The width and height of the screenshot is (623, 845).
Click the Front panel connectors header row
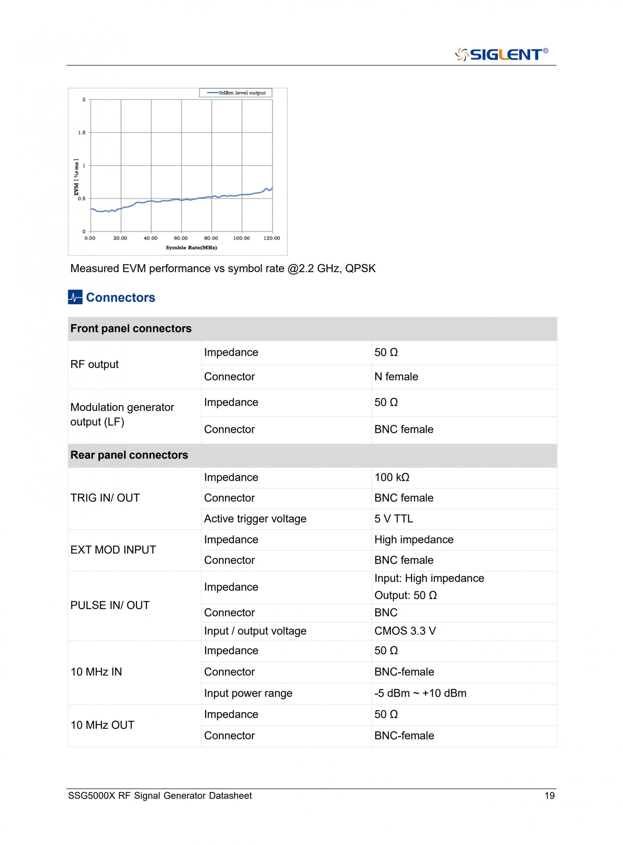[x=131, y=328]
